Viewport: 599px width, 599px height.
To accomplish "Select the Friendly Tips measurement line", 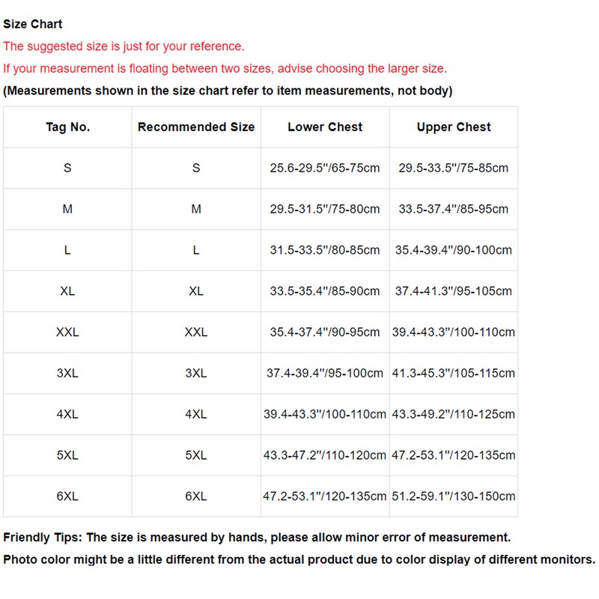I will point(257,538).
